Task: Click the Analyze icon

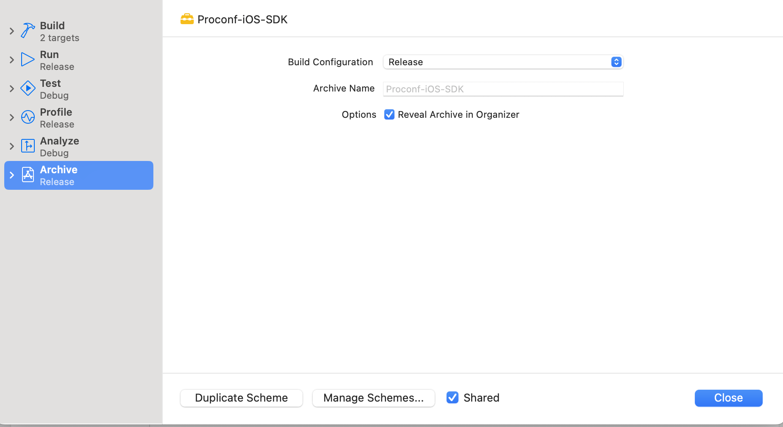Action: 27,146
